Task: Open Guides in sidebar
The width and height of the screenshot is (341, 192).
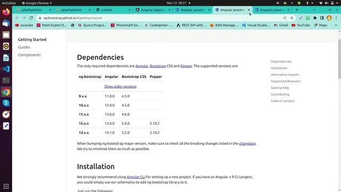Action: [24, 47]
